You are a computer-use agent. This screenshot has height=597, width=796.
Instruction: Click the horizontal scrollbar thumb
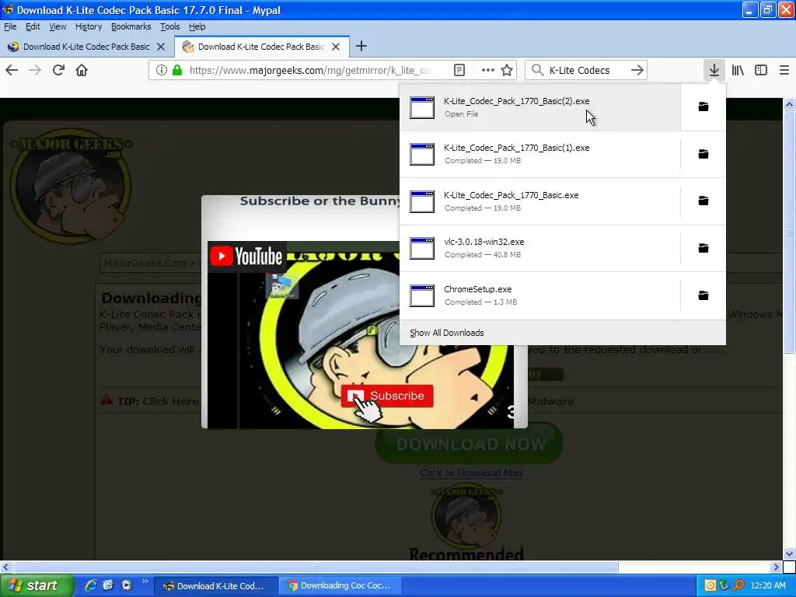[x=316, y=567]
